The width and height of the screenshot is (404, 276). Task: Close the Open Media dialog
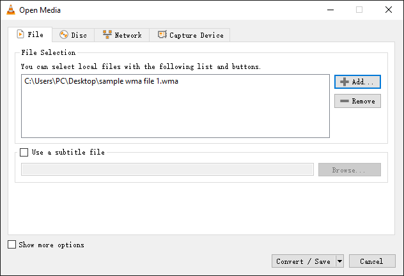pos(389,10)
